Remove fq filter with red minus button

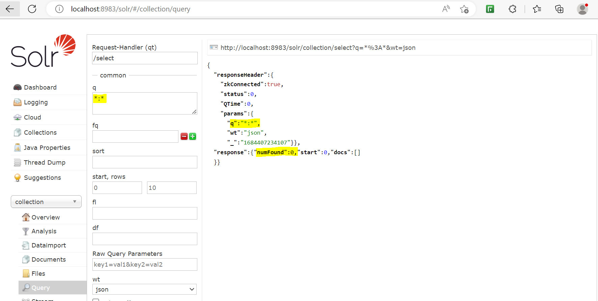coord(184,136)
